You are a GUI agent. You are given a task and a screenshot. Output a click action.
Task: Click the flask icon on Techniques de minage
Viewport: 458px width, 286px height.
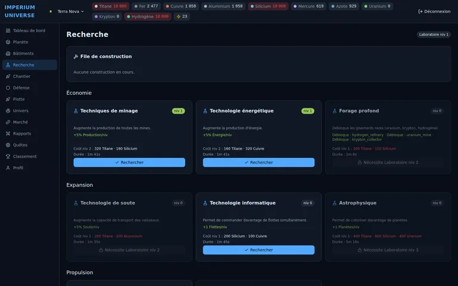click(x=76, y=111)
